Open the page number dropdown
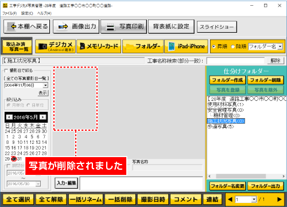287x207 pixels. [x=254, y=200]
